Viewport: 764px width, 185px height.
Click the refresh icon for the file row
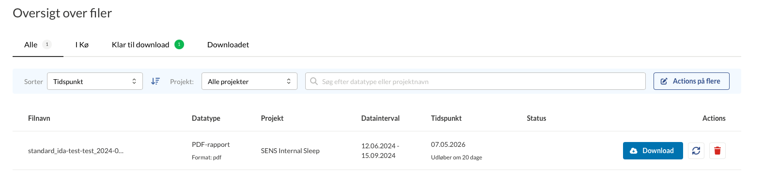[x=696, y=151]
